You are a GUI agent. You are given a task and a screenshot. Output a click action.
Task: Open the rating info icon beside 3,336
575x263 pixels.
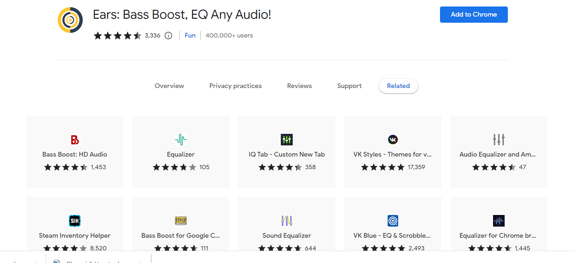[x=168, y=35]
